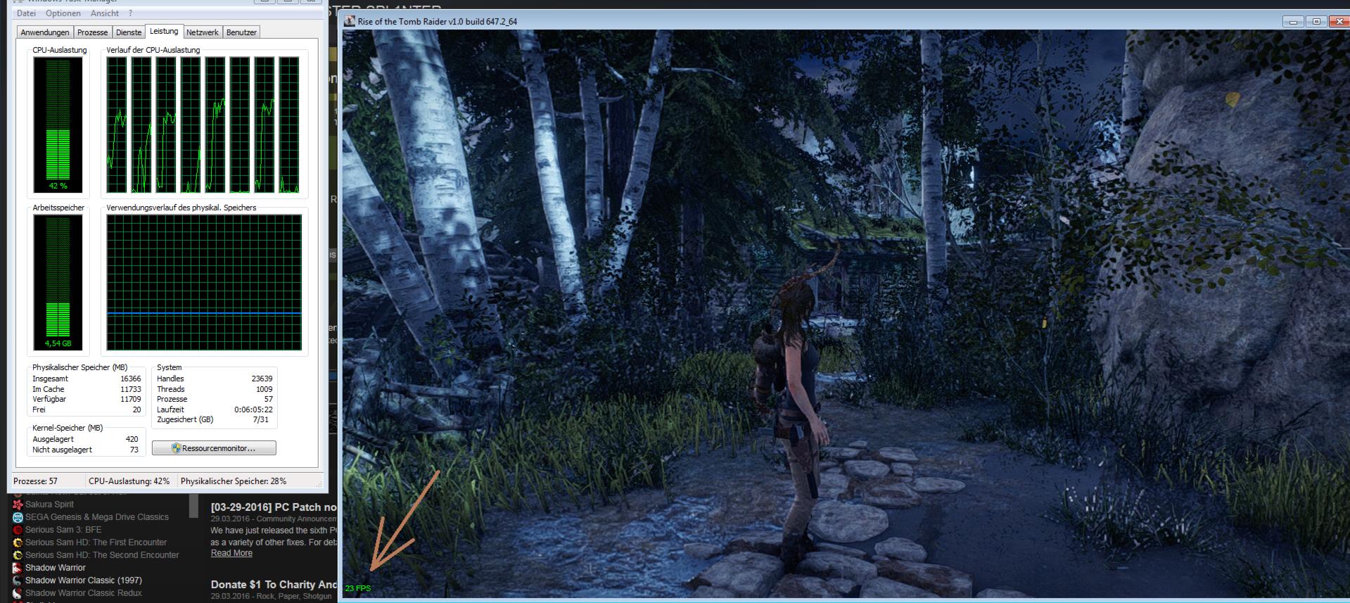The image size is (1350, 603).
Task: Switch to the Benutzer tab
Action: pyautogui.click(x=241, y=32)
